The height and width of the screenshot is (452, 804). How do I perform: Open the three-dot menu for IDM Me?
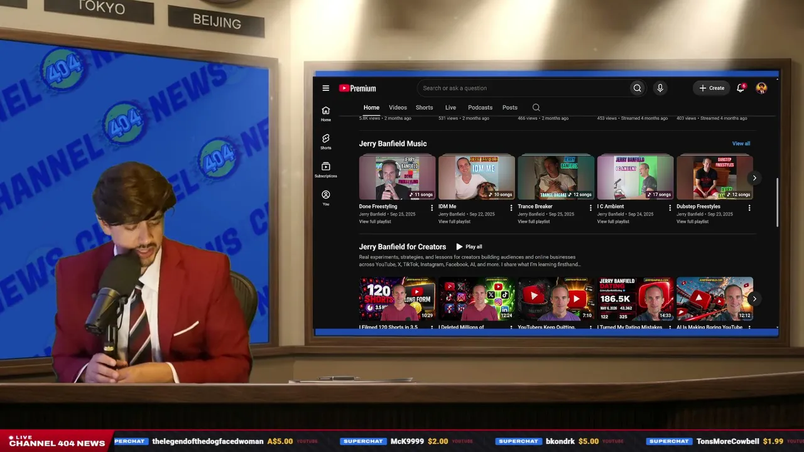[x=511, y=207]
